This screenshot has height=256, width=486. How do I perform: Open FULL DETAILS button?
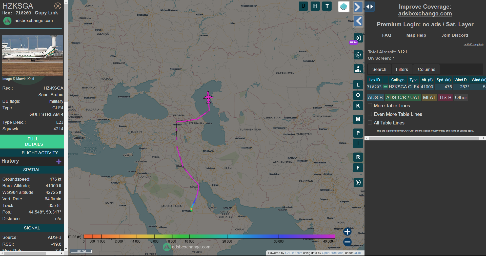click(x=32, y=142)
